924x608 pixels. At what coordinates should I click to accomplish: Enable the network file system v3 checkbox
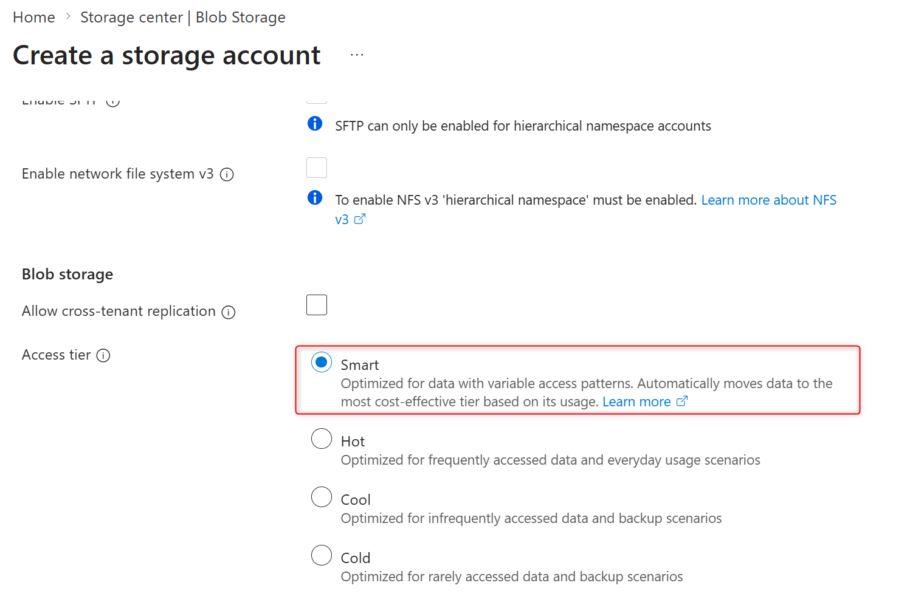click(317, 168)
